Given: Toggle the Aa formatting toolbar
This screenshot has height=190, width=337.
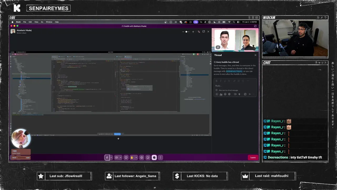Looking at the screenshot, I should coord(221,94).
